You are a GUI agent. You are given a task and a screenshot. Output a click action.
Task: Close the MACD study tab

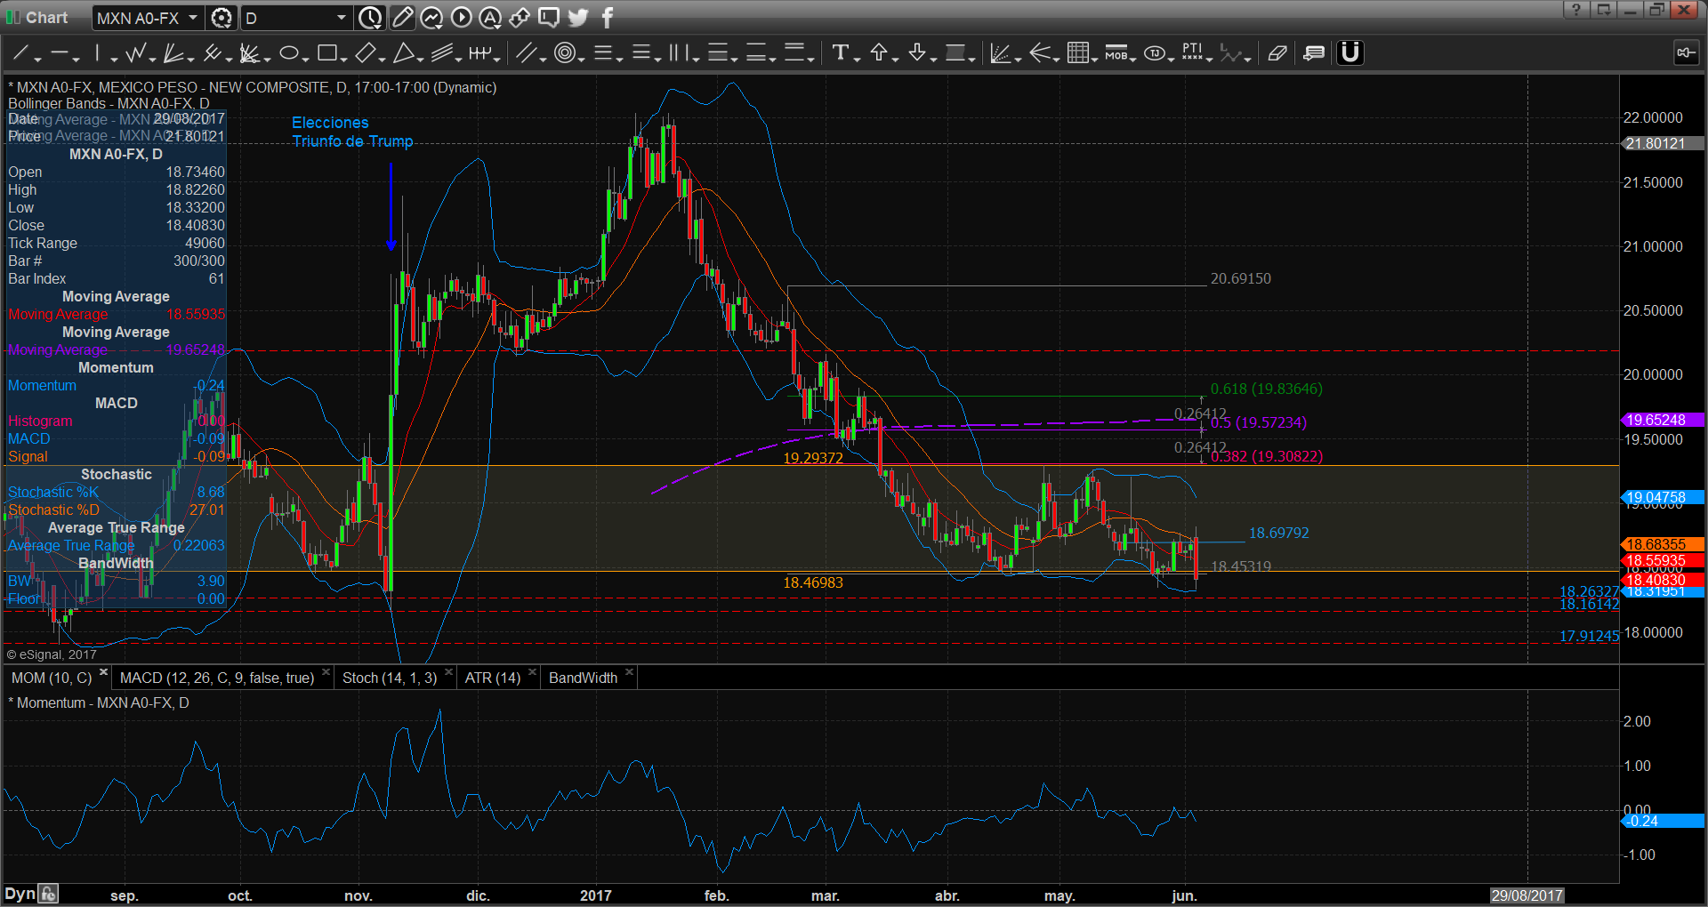click(326, 672)
